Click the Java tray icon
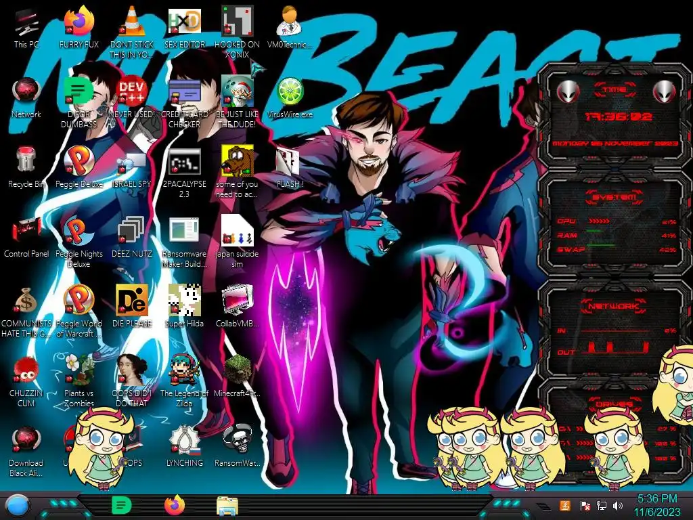Screen dimensions: 693x520 (565, 505)
